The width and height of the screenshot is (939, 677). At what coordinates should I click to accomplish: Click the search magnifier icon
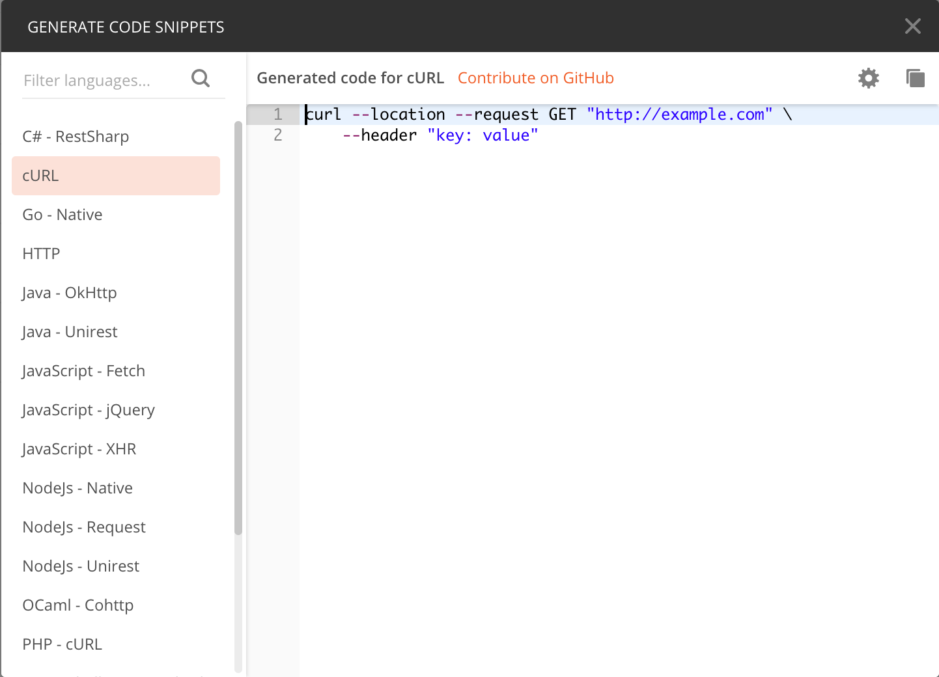coord(201,78)
